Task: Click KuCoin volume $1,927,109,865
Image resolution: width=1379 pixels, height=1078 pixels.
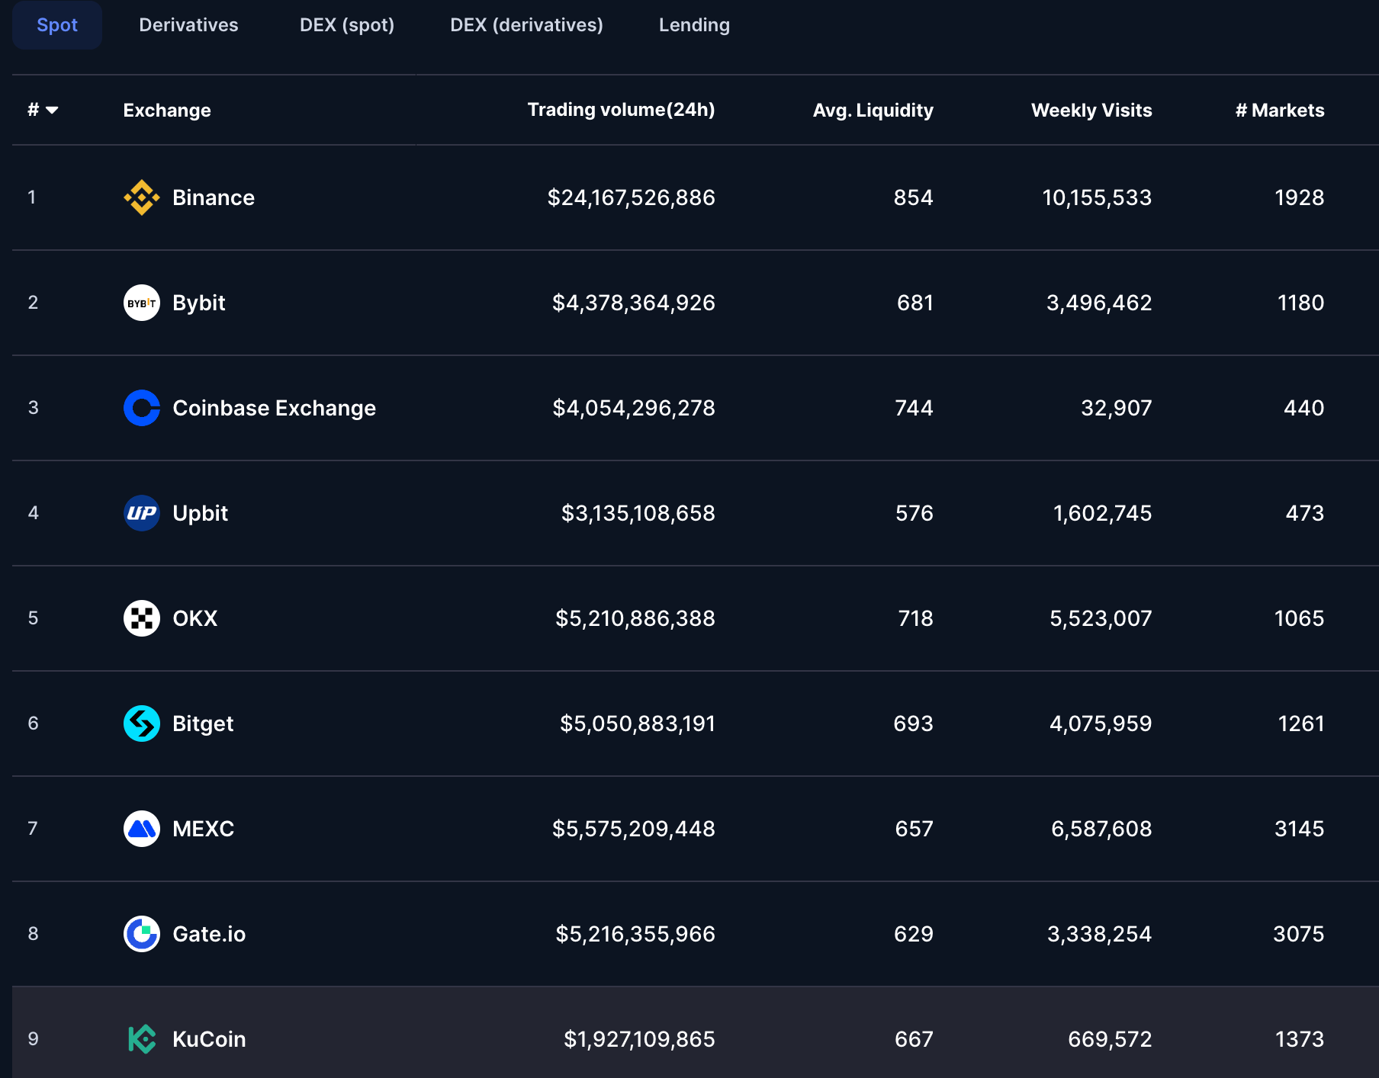Action: tap(639, 1039)
